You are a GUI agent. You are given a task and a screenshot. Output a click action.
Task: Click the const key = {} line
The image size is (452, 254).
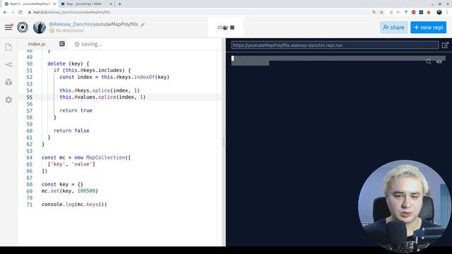[x=62, y=184]
